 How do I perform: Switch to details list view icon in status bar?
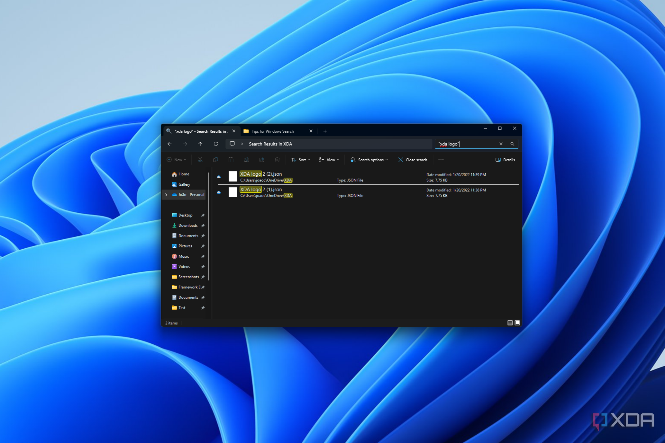tap(510, 323)
